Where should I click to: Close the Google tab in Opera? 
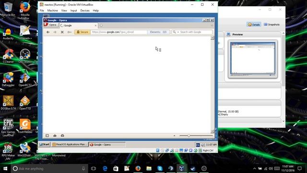pyautogui.click(x=95, y=25)
